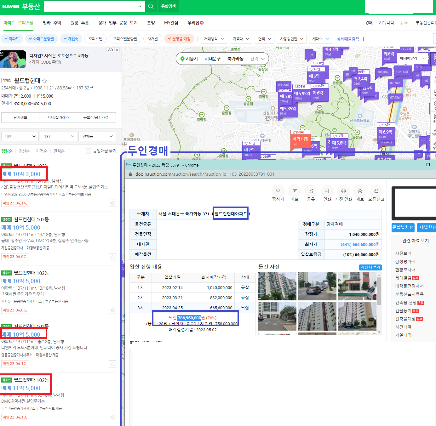The height and width of the screenshot is (426, 436).
Task: Toggle the 아파트분양권 filter chip
Action: click(x=42, y=39)
